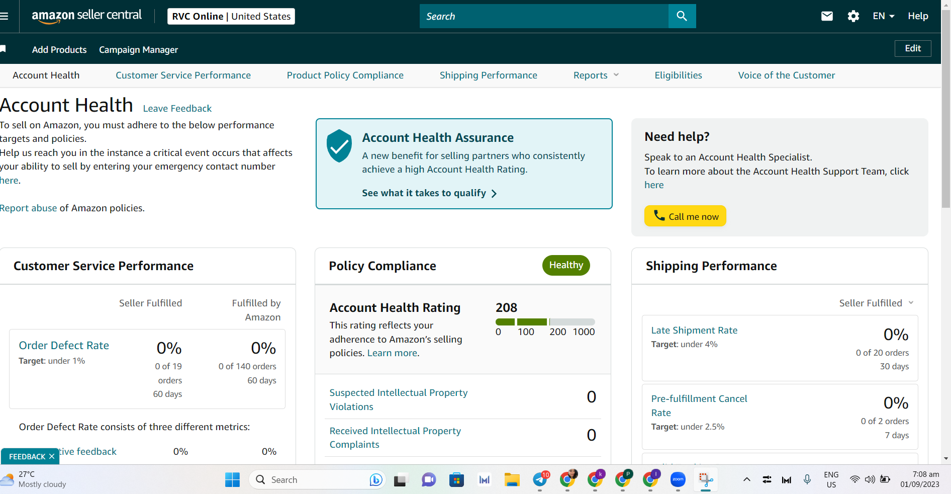The width and height of the screenshot is (951, 494).
Task: Open the RVC Online | United States account switcher
Action: tap(231, 16)
